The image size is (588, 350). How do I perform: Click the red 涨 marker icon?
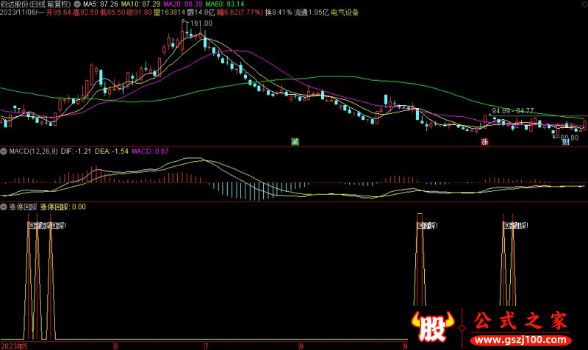(484, 141)
